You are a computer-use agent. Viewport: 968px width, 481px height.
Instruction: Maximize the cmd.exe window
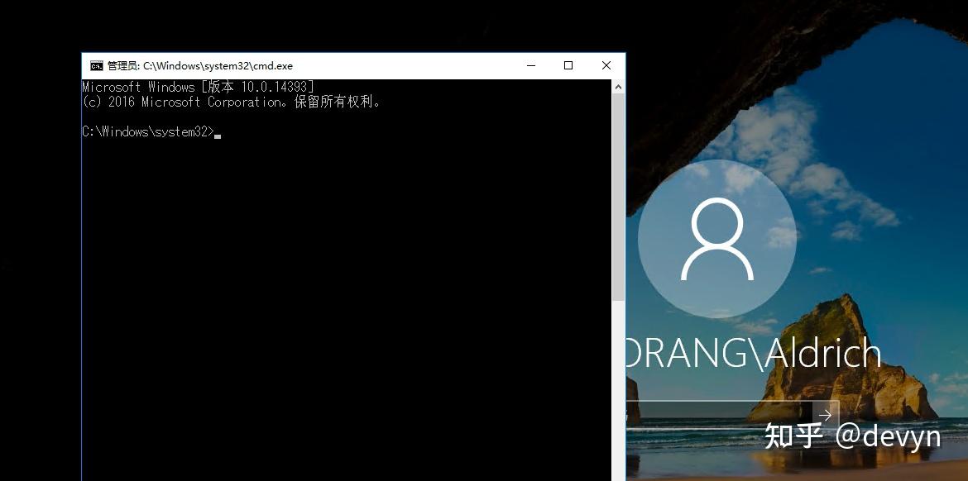tap(568, 65)
